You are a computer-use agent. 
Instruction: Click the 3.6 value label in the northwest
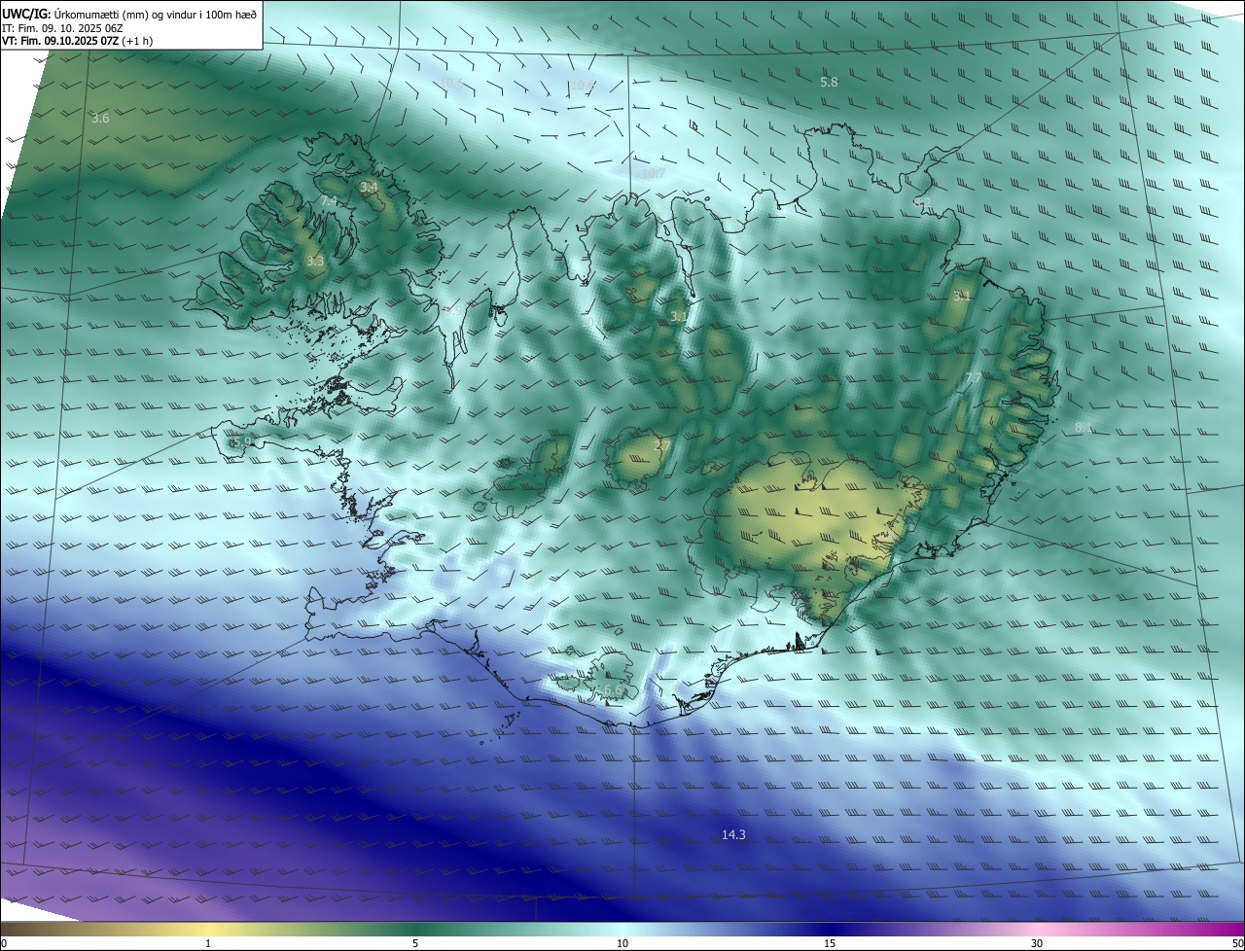(100, 118)
